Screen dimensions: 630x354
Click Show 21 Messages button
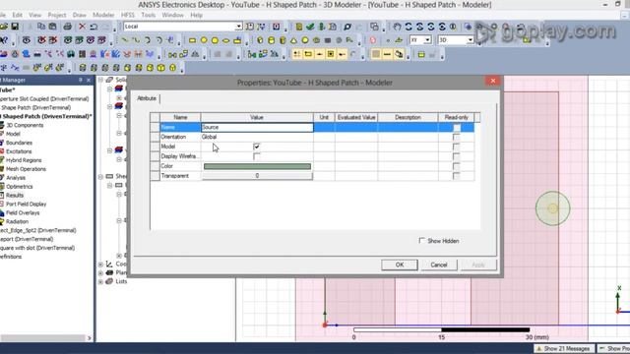tap(563, 348)
